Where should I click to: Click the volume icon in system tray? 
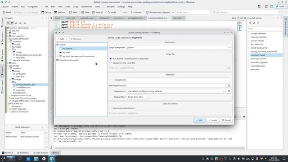(238, 159)
